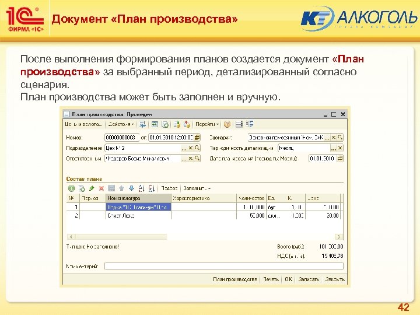Click the toolbar icon second left of Перейти
Viewport: 420px width, 315px height.
point(177,124)
